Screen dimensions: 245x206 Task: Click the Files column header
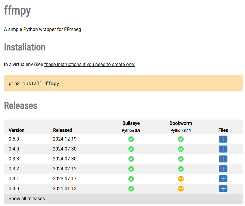[223, 130]
